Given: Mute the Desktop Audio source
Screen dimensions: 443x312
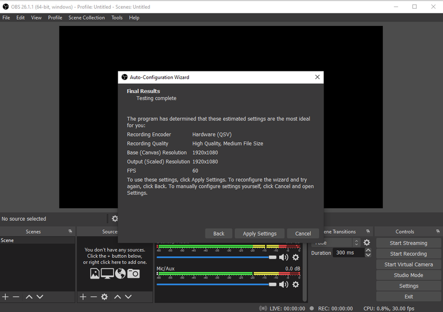Looking at the screenshot, I should (284, 257).
